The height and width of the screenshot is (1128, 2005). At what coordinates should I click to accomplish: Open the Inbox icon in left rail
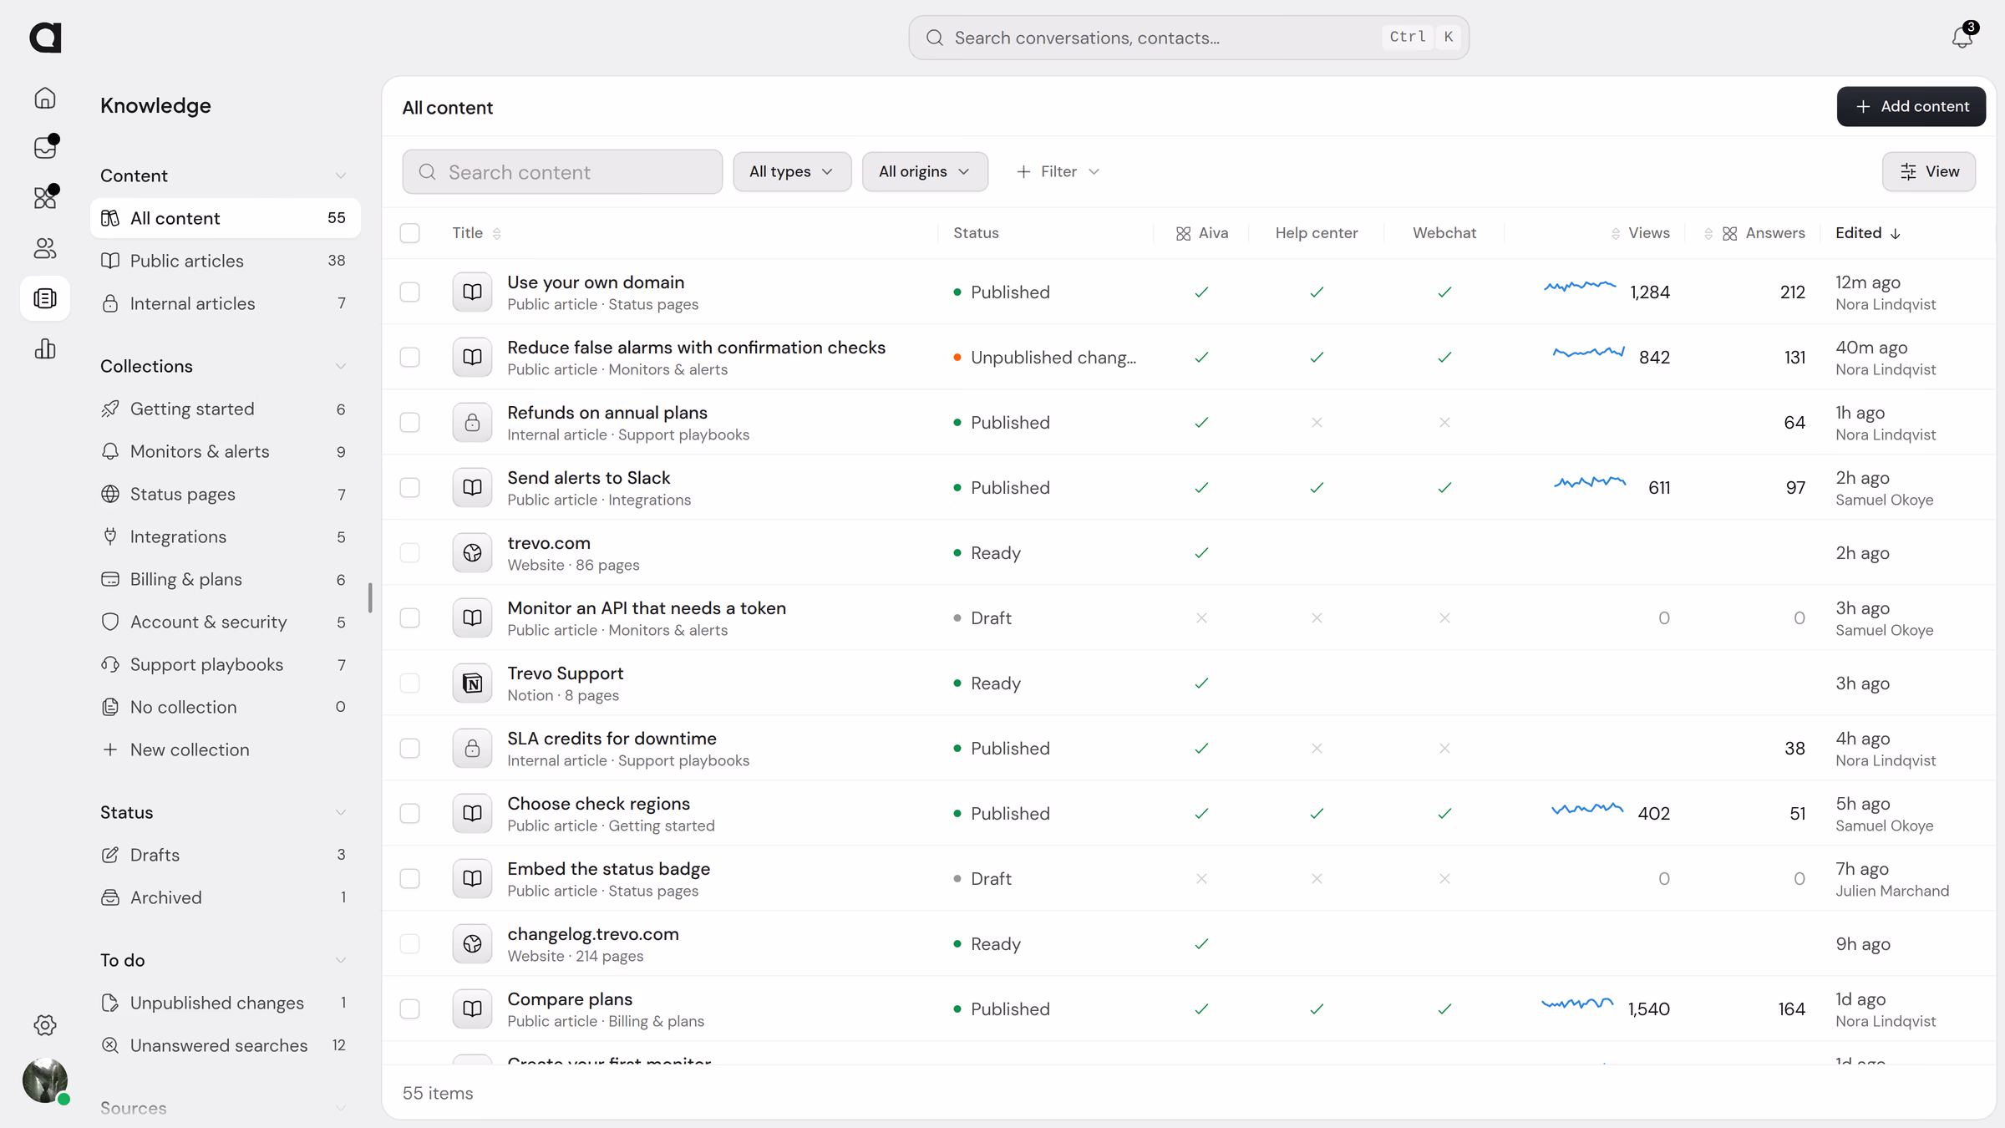tap(45, 148)
